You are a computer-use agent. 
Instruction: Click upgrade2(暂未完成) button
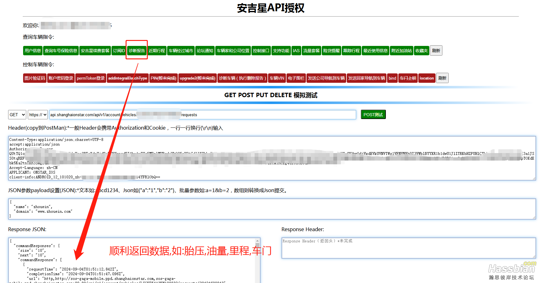tap(198, 78)
